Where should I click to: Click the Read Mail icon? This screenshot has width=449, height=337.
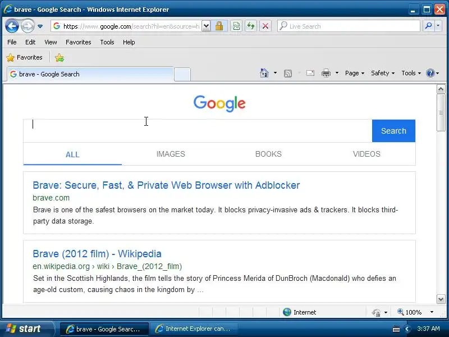310,73
